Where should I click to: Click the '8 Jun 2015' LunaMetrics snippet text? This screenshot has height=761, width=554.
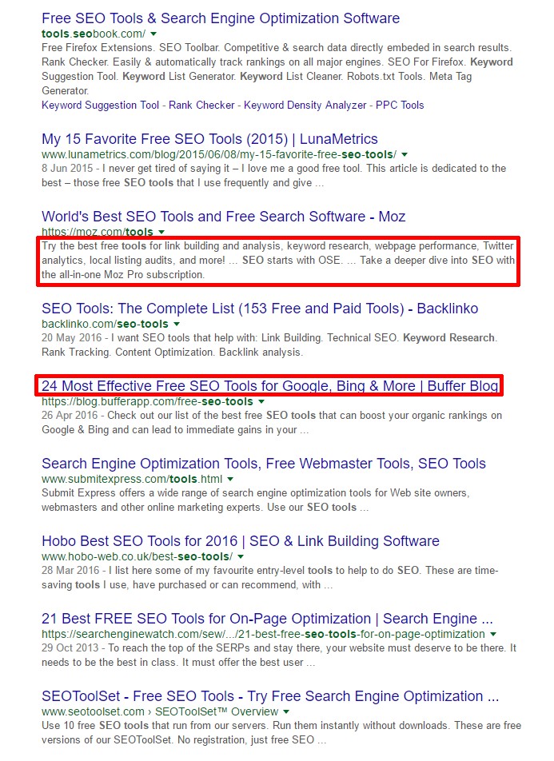[x=274, y=176]
